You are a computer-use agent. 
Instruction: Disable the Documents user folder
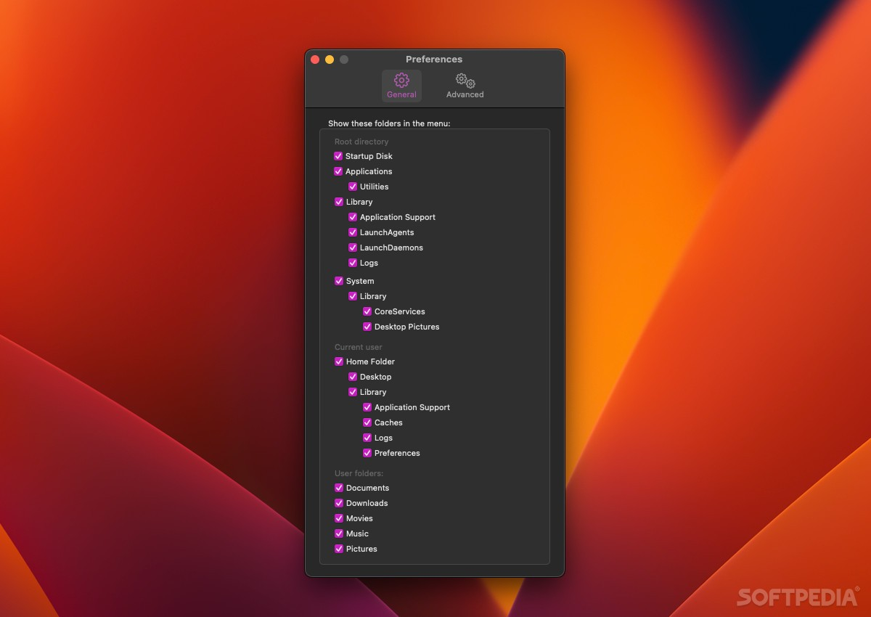pos(338,488)
